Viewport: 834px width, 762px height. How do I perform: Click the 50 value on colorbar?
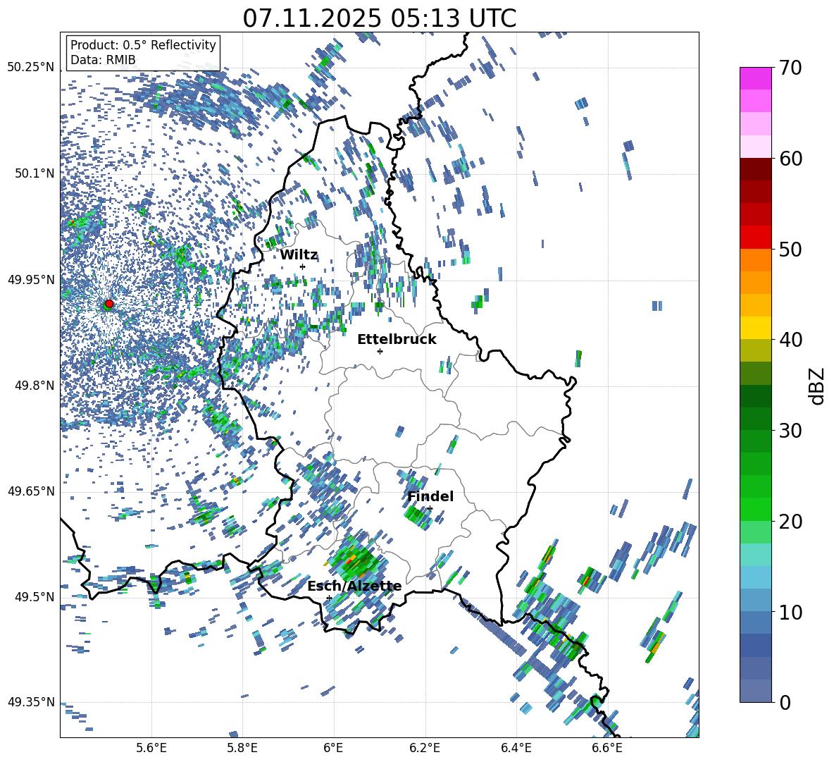click(x=790, y=250)
